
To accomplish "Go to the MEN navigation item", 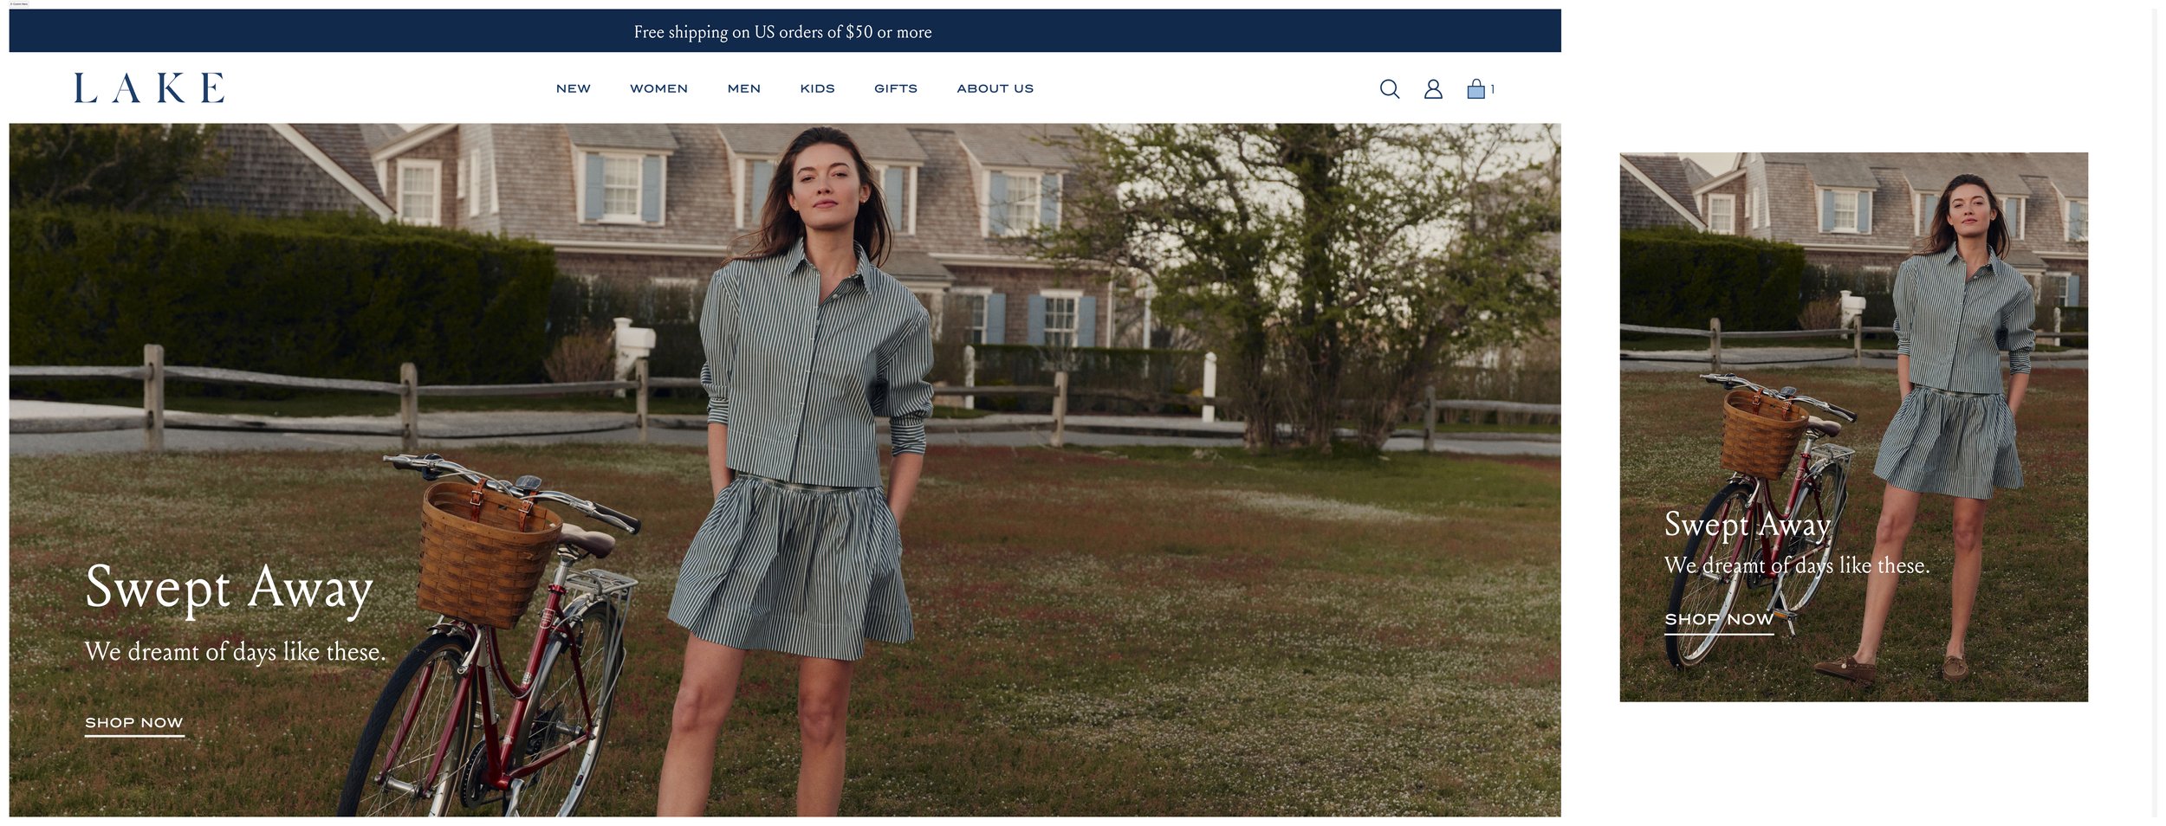I will point(743,88).
